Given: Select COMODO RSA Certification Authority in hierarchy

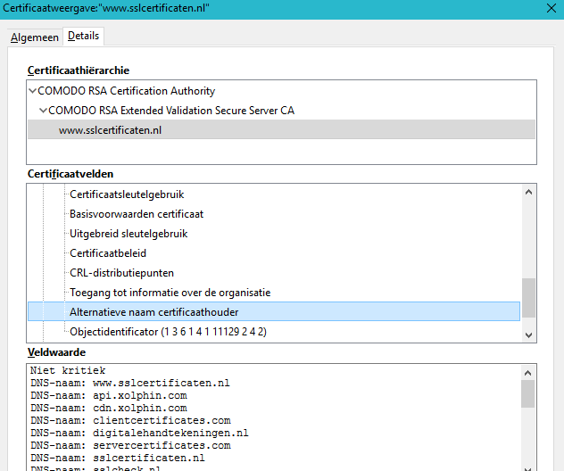Looking at the screenshot, I should point(126,91).
